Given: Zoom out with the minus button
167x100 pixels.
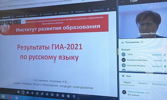Looking at the screenshot, I should (x=15, y=22).
